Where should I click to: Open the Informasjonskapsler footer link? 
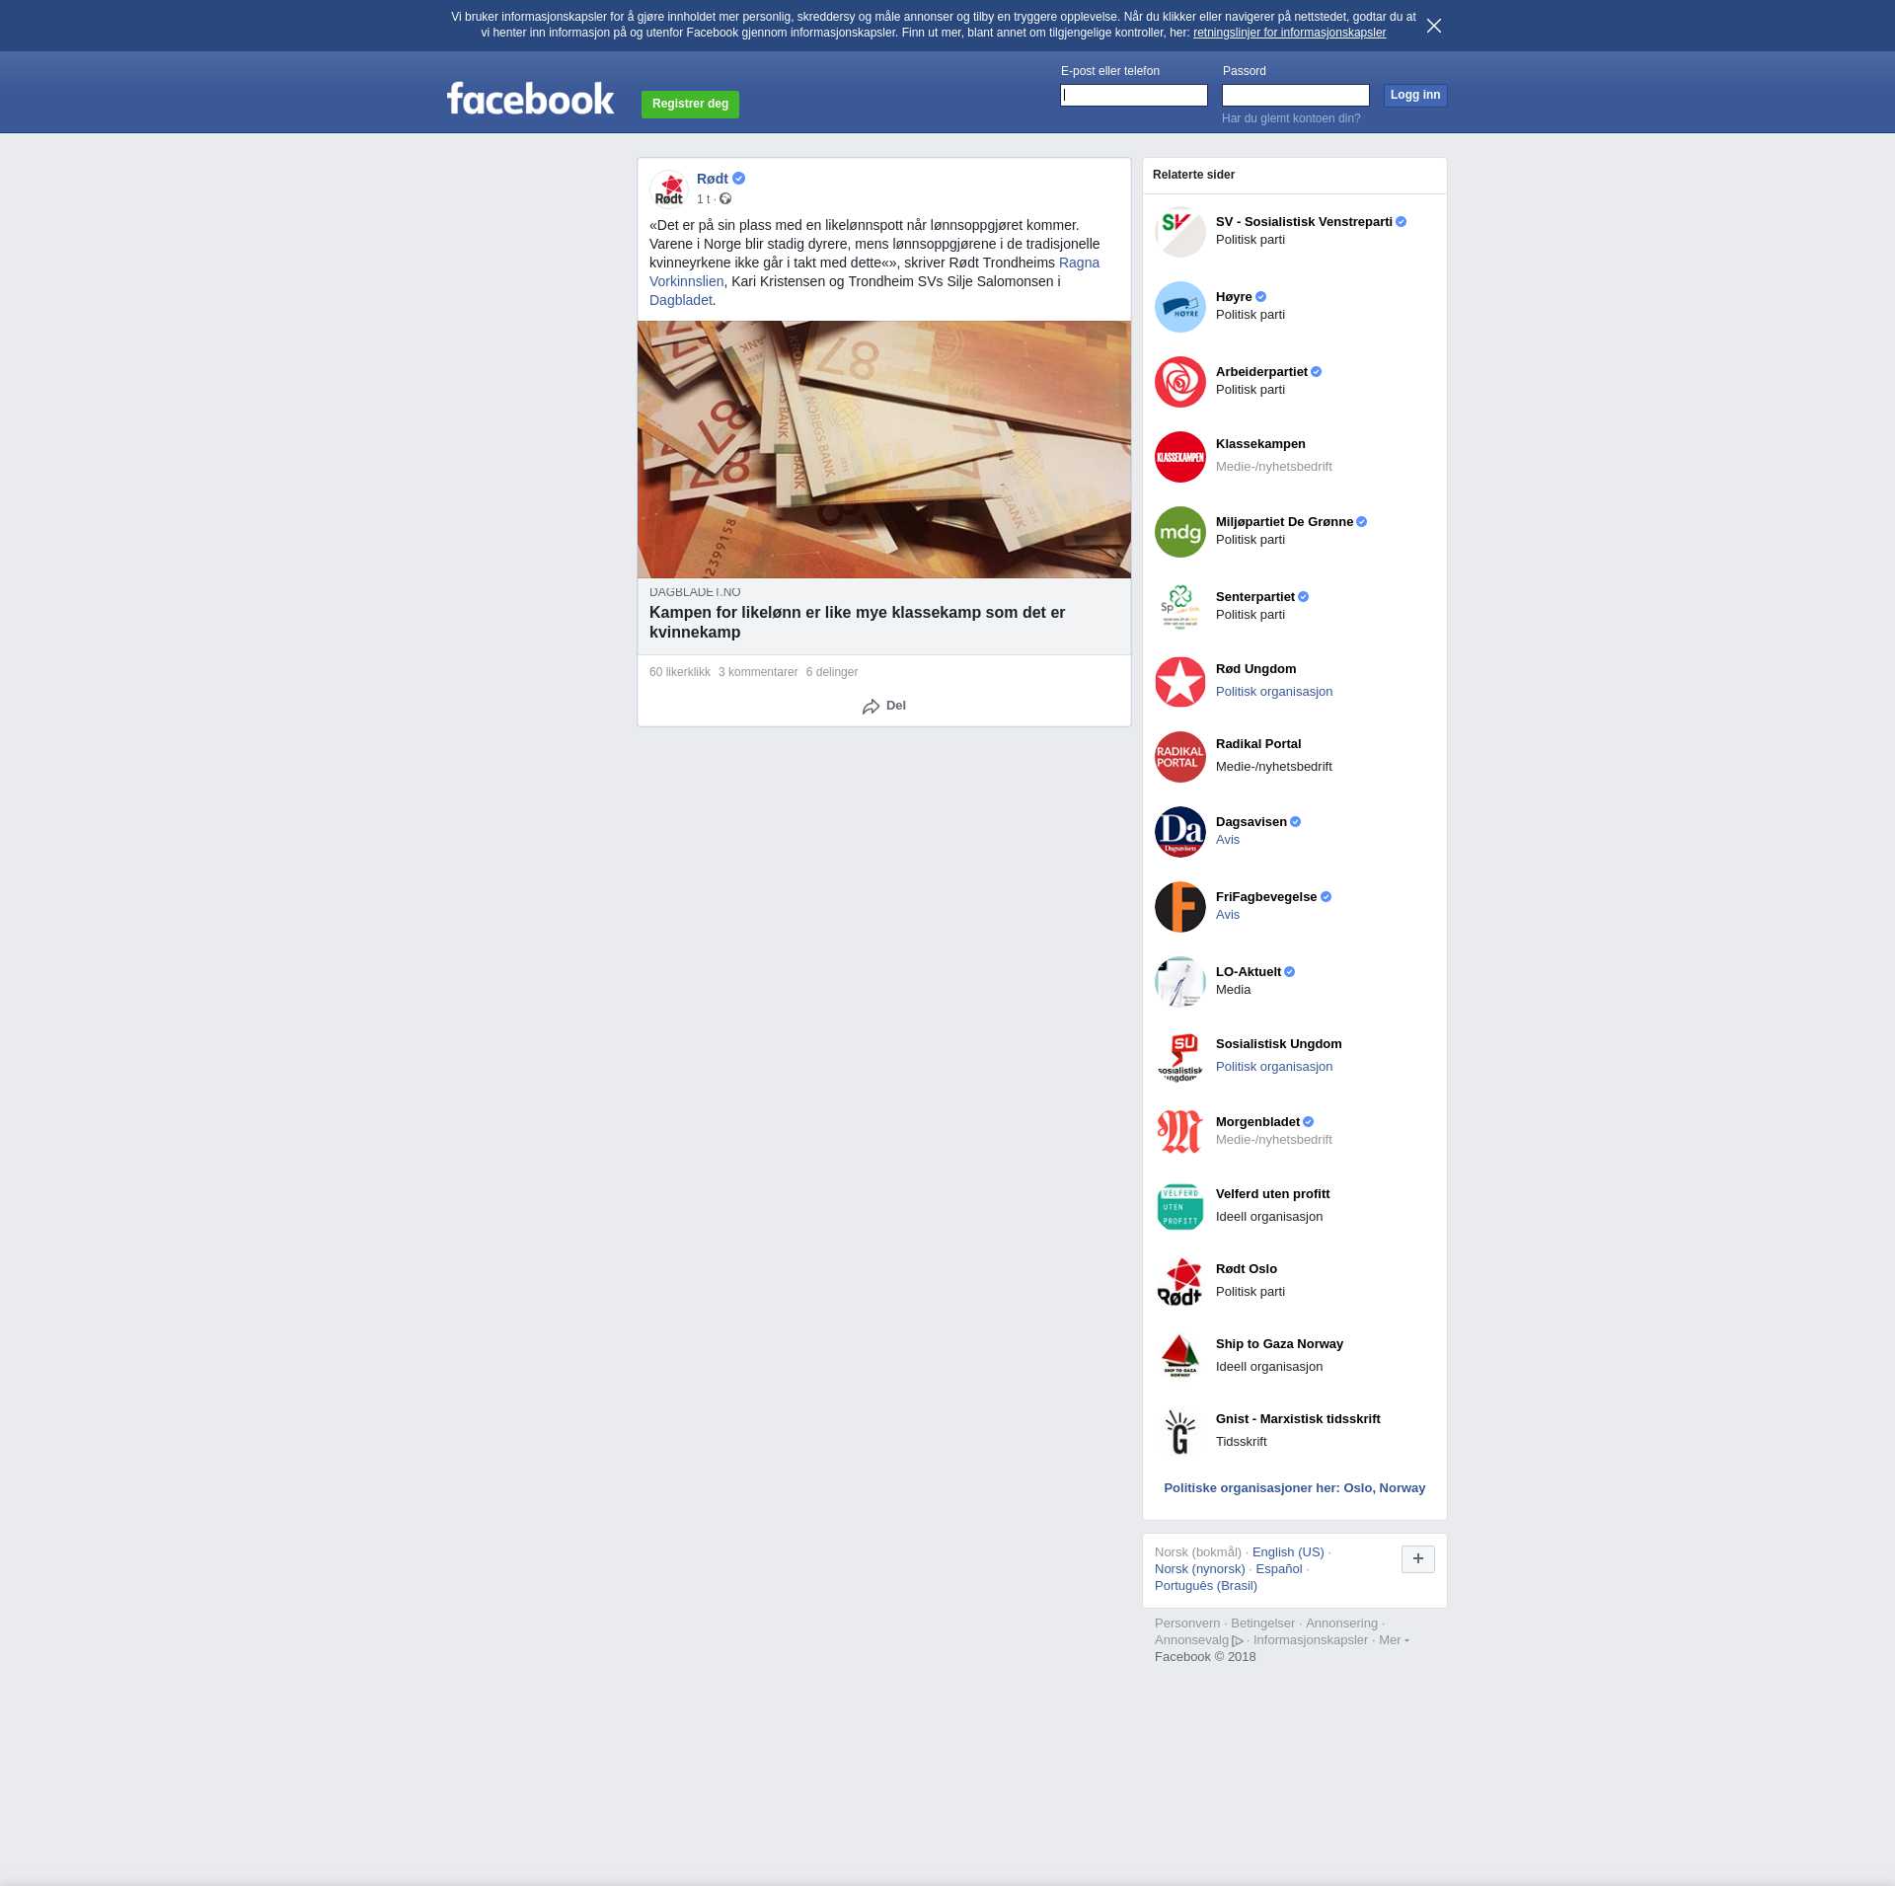coord(1311,1640)
